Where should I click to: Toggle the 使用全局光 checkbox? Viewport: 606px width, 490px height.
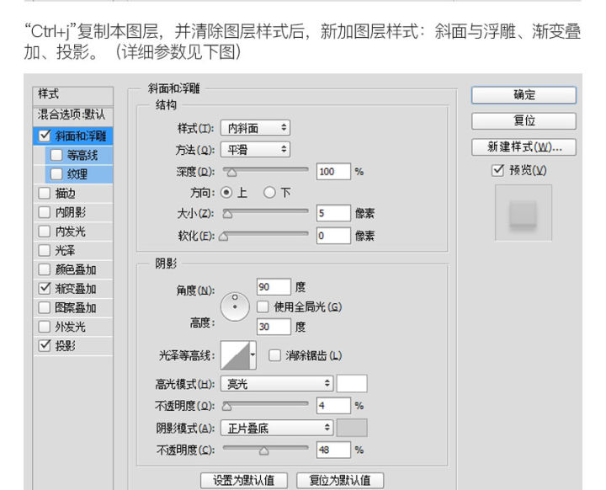tap(263, 307)
